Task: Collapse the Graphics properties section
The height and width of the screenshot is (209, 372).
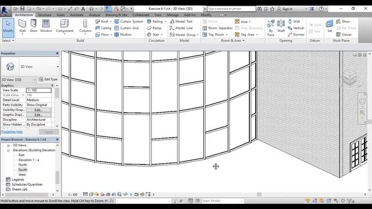Action: pyautogui.click(x=52, y=85)
